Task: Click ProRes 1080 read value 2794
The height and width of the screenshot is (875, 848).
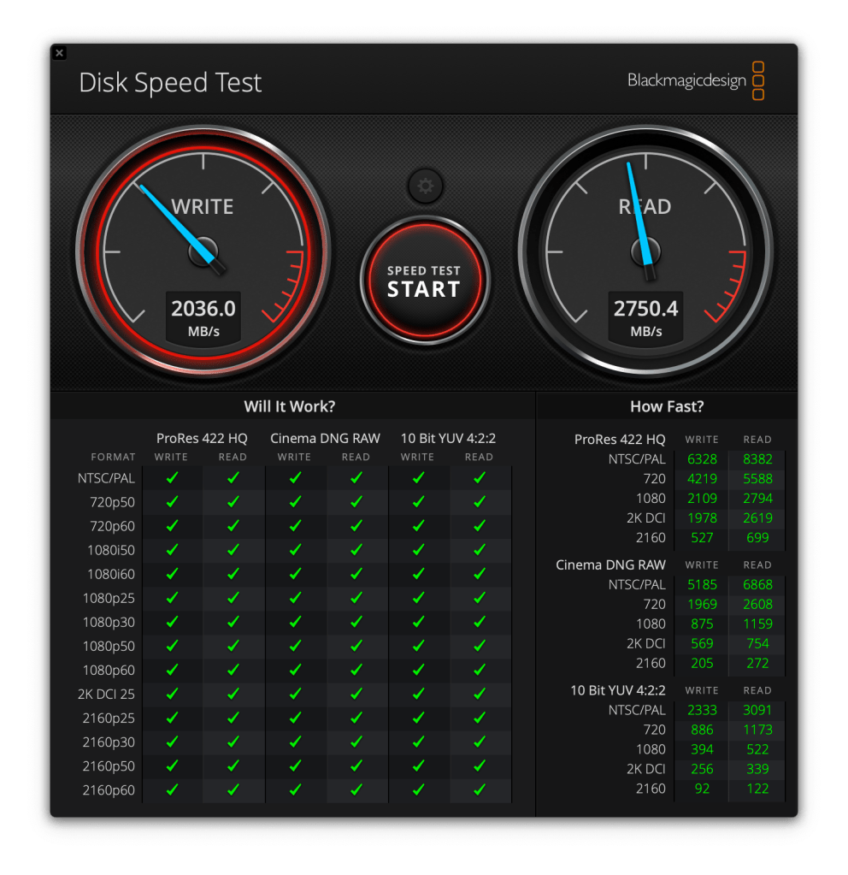Action: click(x=757, y=499)
